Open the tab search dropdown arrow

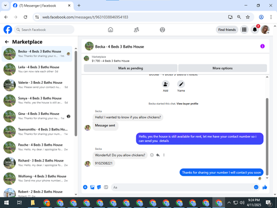point(6,6)
